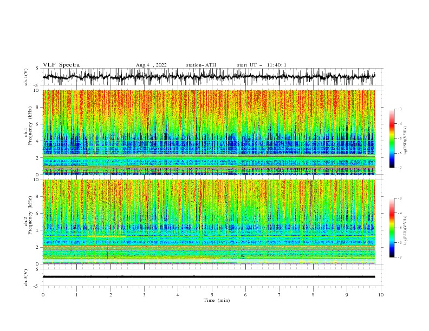Click the flat black ch.3 voltage trace
Screen dimensions: 429x331
(209, 277)
